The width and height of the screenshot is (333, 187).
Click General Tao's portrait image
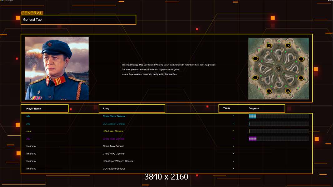57,68
